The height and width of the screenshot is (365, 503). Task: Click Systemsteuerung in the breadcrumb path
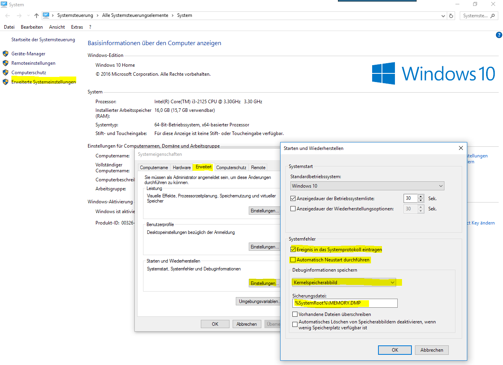coord(75,15)
